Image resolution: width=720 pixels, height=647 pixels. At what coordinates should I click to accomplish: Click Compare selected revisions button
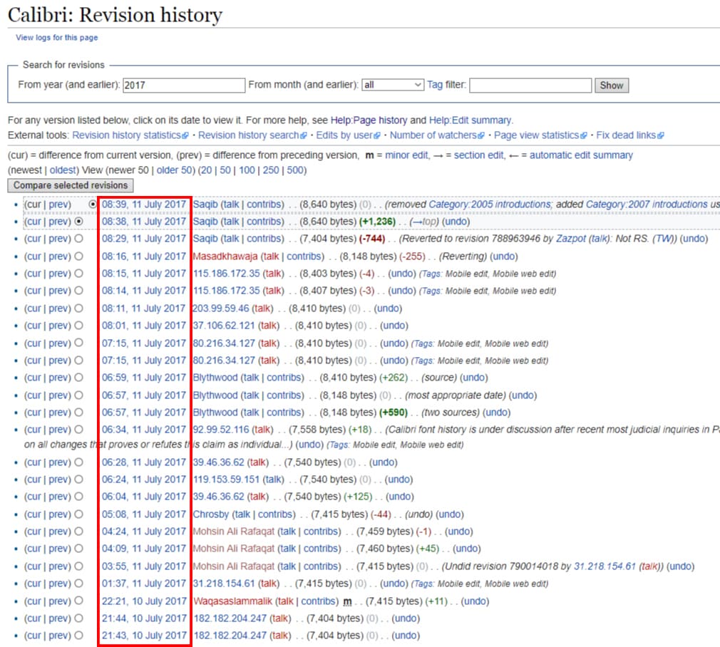(x=71, y=185)
